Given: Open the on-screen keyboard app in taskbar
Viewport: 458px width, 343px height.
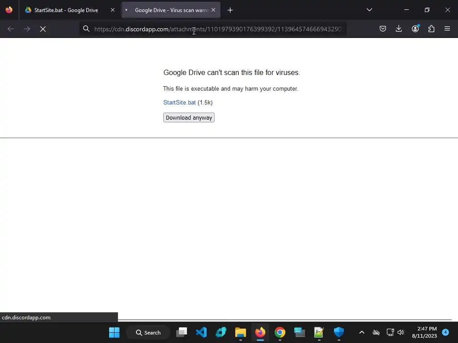Looking at the screenshot, I should [x=299, y=332].
